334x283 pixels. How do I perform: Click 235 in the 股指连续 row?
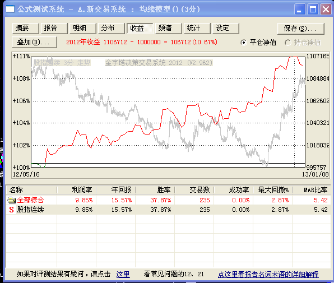pyautogui.click(x=205, y=210)
